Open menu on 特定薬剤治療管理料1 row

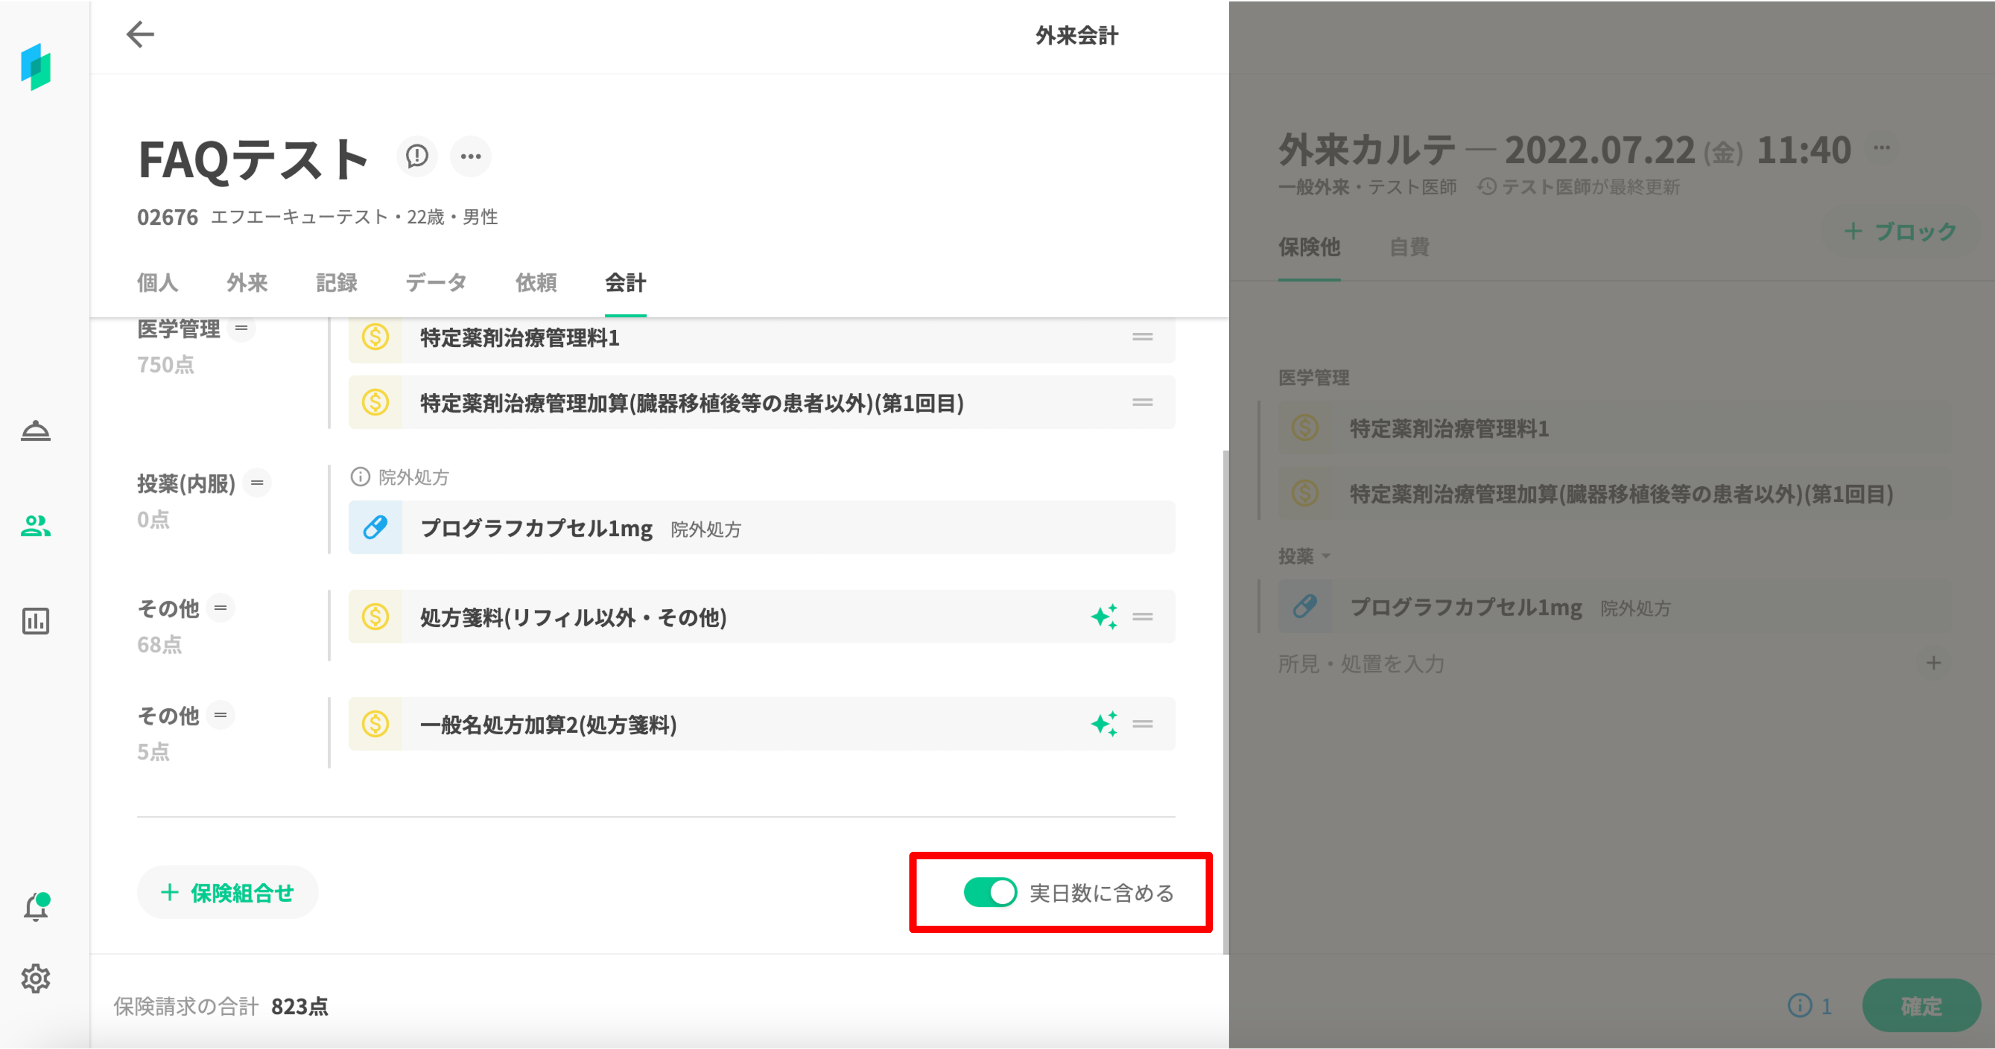pyautogui.click(x=1143, y=337)
